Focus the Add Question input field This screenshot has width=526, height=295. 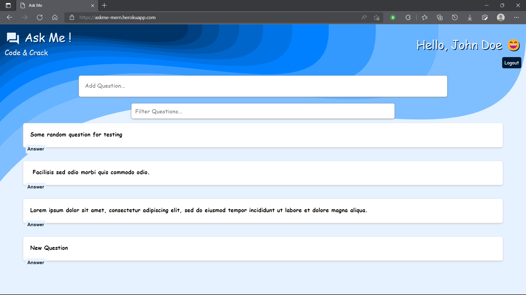[263, 86]
